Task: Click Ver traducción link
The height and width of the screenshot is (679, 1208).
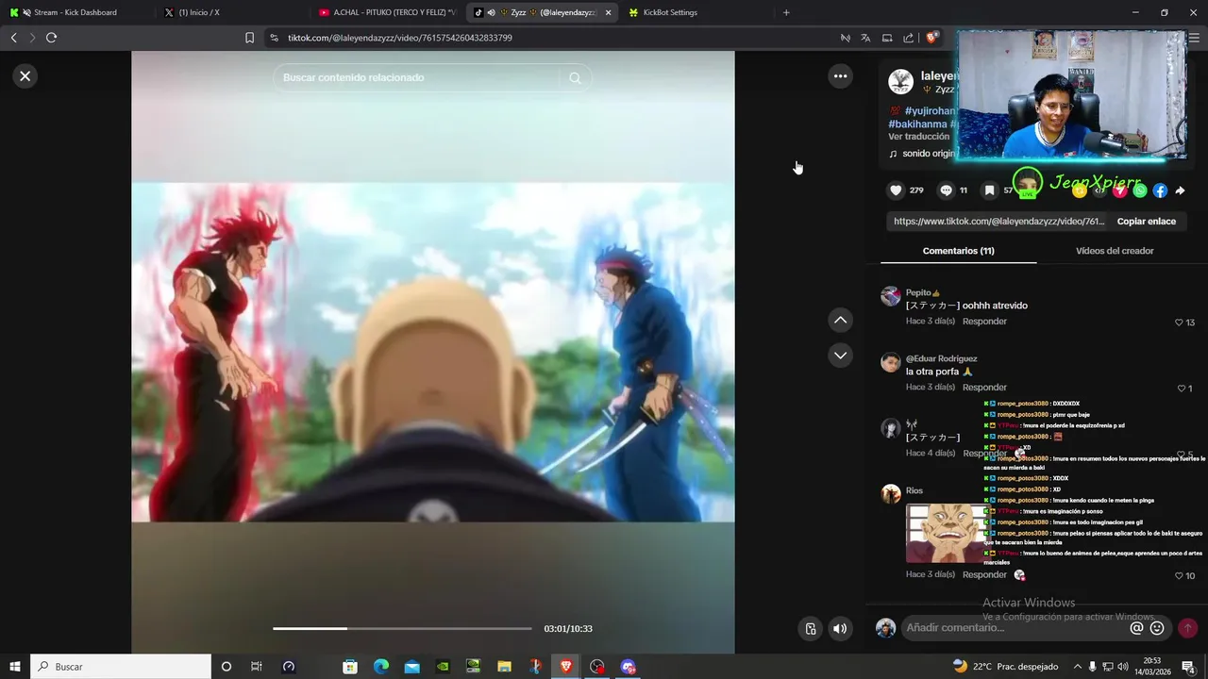Action: 918,137
